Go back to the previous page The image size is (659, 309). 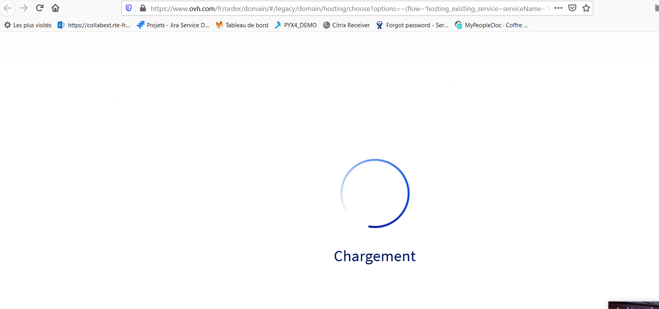point(8,8)
